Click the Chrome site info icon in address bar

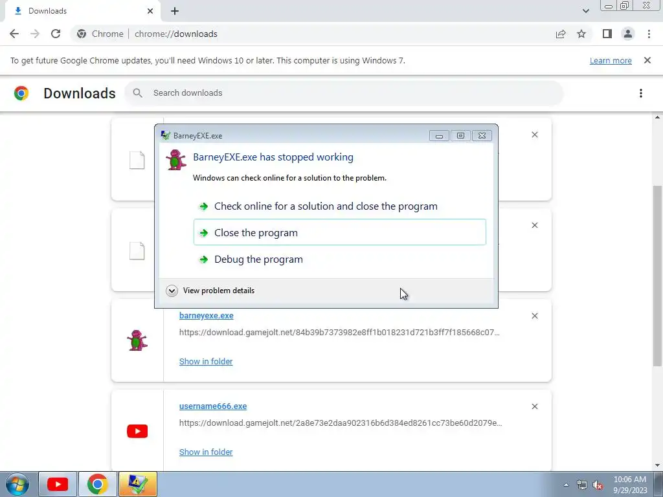click(x=82, y=34)
